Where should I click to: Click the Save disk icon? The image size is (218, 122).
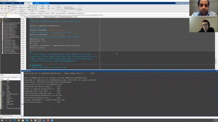tap(9, 6)
